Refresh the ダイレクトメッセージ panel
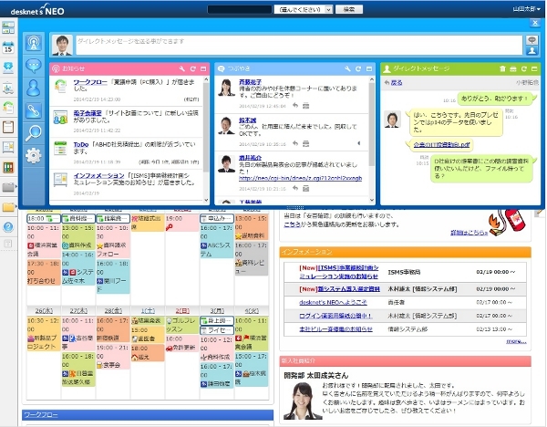 (x=524, y=68)
